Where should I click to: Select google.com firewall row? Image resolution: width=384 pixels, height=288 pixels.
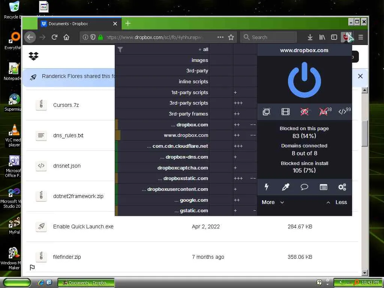coord(186,200)
